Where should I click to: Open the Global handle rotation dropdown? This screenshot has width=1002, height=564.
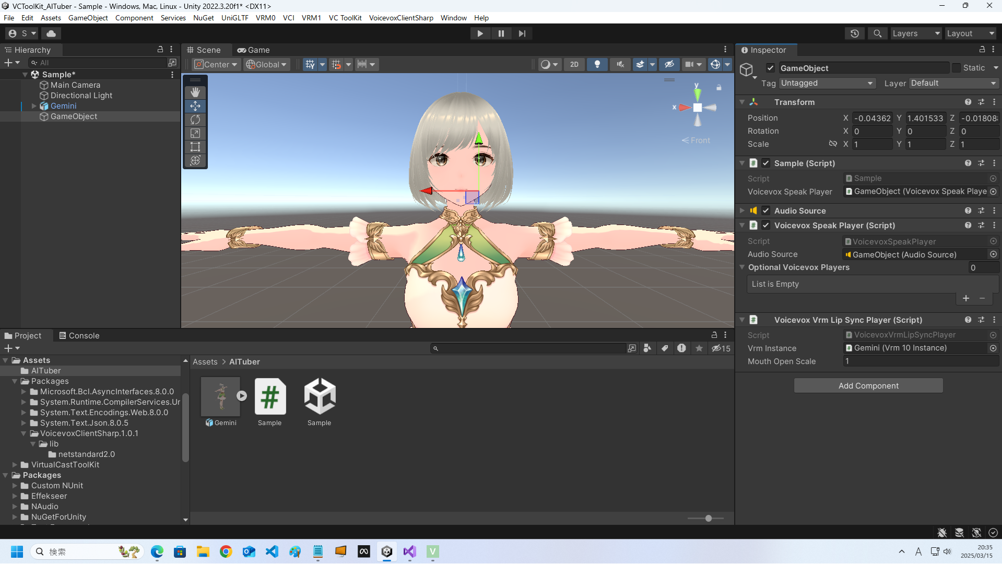266,64
